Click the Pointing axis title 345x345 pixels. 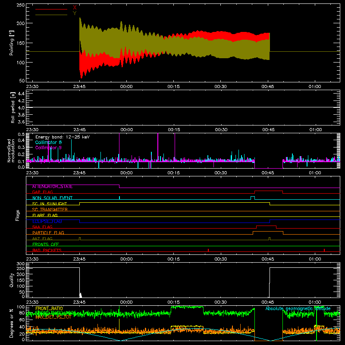pos(11,43)
